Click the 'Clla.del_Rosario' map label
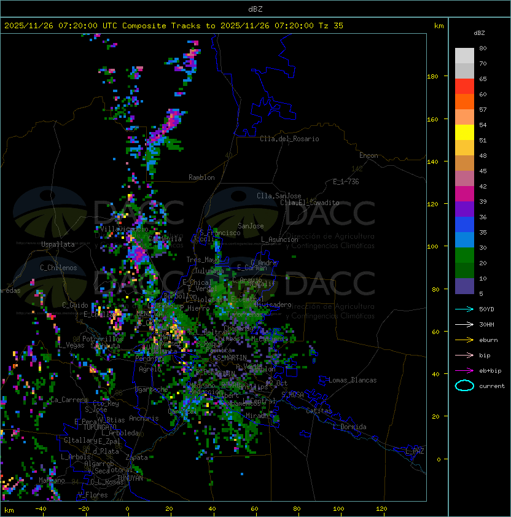The width and height of the screenshot is (511, 517). [x=289, y=139]
